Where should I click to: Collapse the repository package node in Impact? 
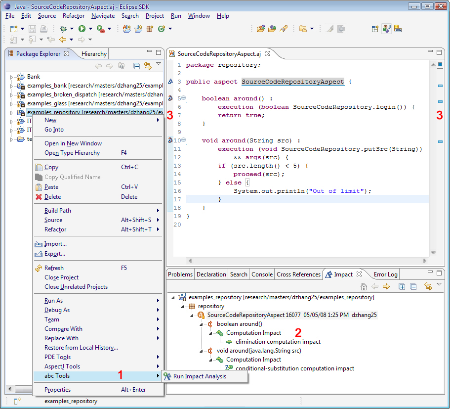click(183, 307)
